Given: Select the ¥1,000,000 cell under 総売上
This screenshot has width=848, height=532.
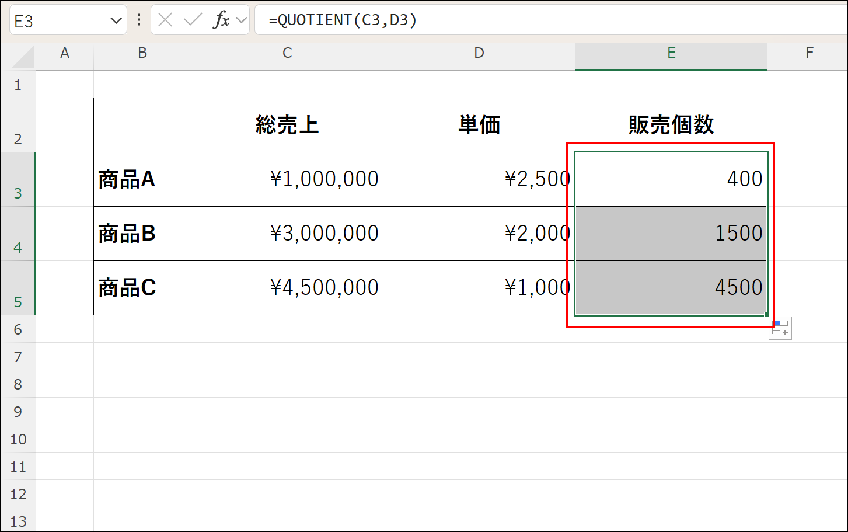Looking at the screenshot, I should pyautogui.click(x=287, y=179).
